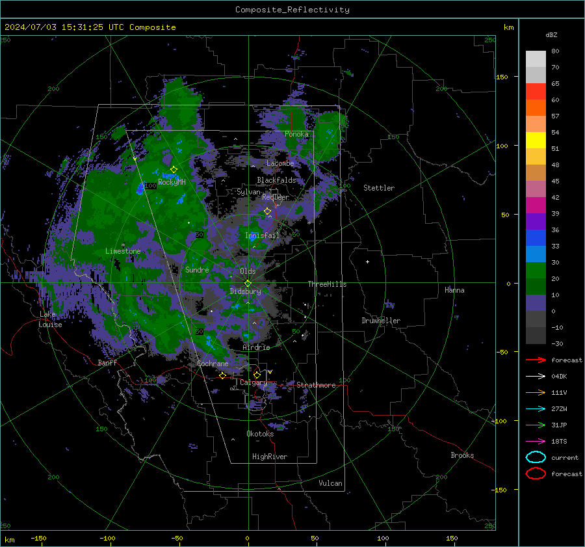This screenshot has width=585, height=547.
Task: Click the red forecast arrow in legend
Action: [x=536, y=360]
